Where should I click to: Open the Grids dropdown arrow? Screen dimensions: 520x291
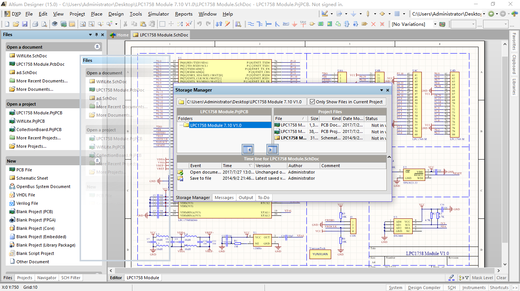(x=404, y=14)
